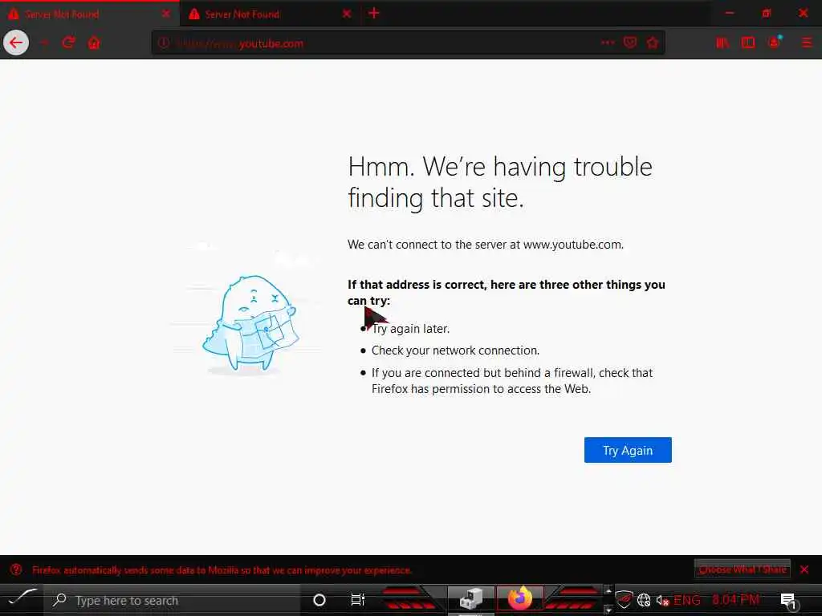
Task: Click the notification bar question mark icon
Action: pos(16,569)
